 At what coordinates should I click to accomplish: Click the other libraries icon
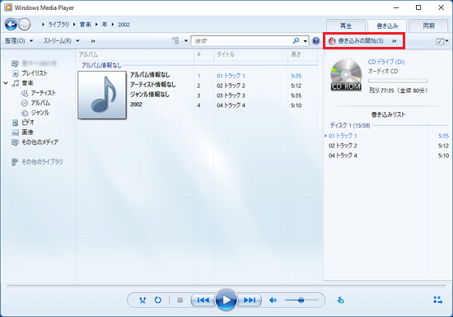[15, 162]
